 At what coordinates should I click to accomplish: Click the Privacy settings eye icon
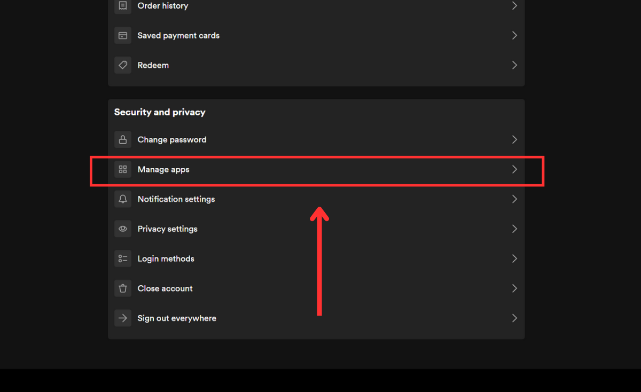pos(123,229)
